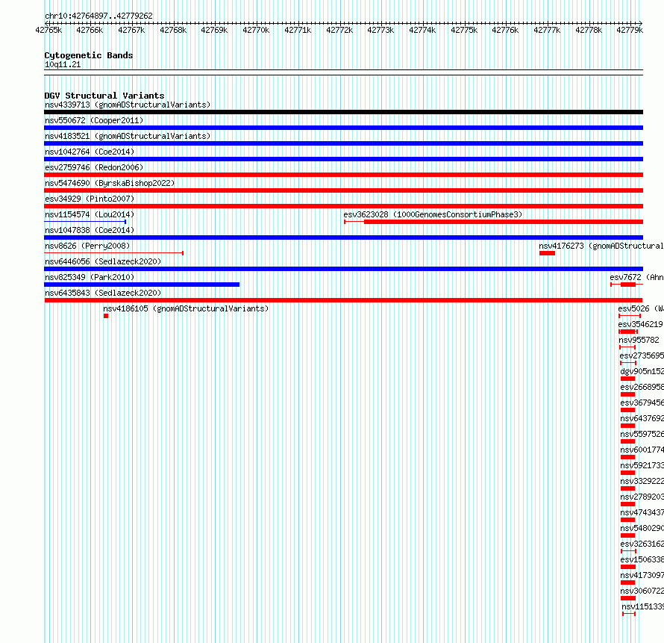Open the nsv5480290 variant label
Viewport: 664px width, 643px height.
[x=642, y=528]
